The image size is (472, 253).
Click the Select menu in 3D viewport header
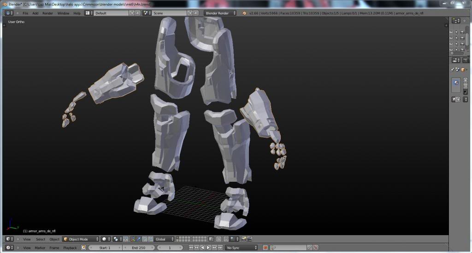[41, 239]
